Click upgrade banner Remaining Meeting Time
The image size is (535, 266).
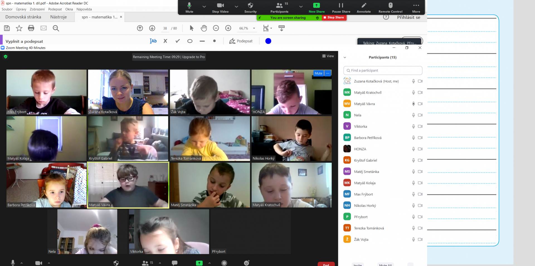tap(169, 57)
